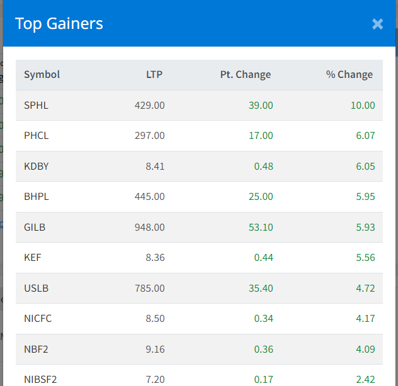Screen dimensions: 398x386
Task: Select the USLB symbol entry
Action: pos(36,288)
